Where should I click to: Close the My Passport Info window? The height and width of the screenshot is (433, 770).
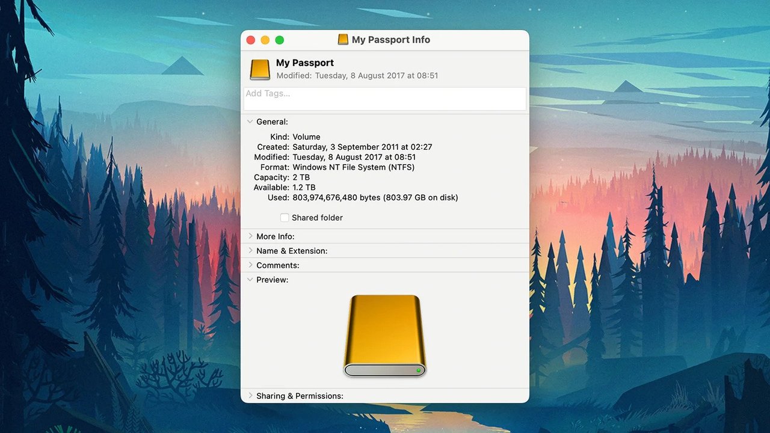click(x=251, y=40)
